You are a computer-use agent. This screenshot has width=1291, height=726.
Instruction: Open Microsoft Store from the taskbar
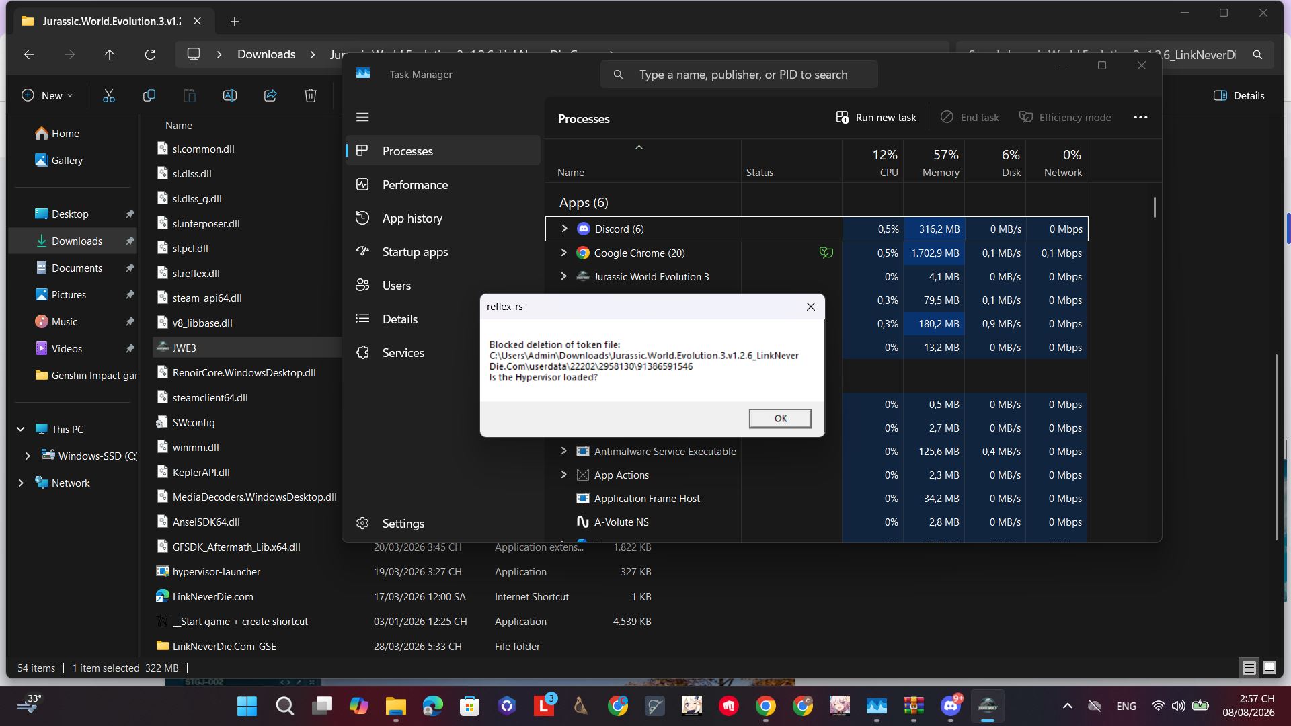(470, 706)
